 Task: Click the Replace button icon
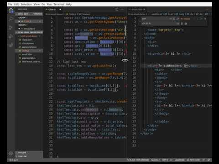tap(182, 24)
